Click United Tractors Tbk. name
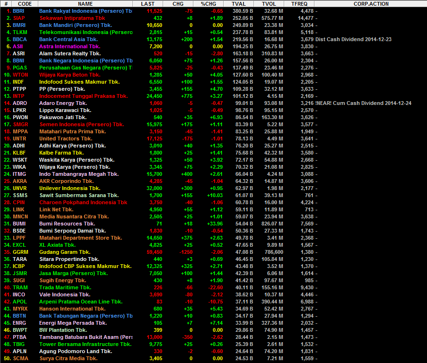Viewport: 427px width, 363px height. point(66,138)
